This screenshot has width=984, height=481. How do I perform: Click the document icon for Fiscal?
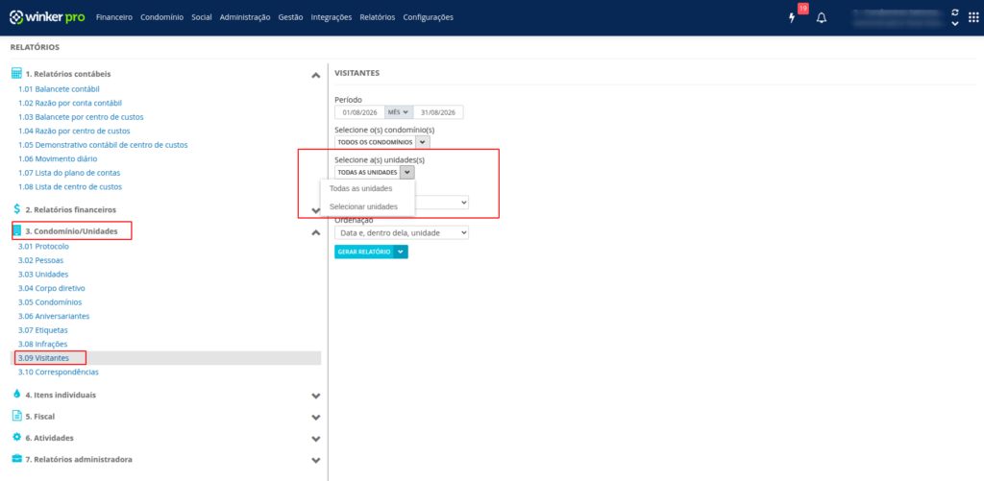pos(17,415)
